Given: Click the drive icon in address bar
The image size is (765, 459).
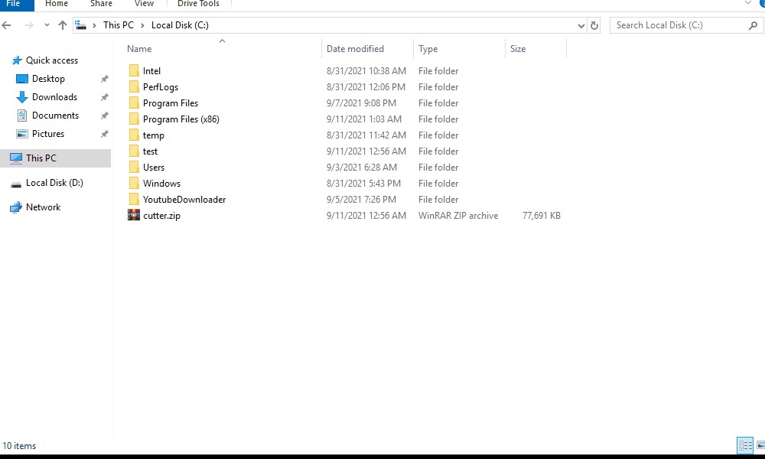Looking at the screenshot, I should 81,25.
